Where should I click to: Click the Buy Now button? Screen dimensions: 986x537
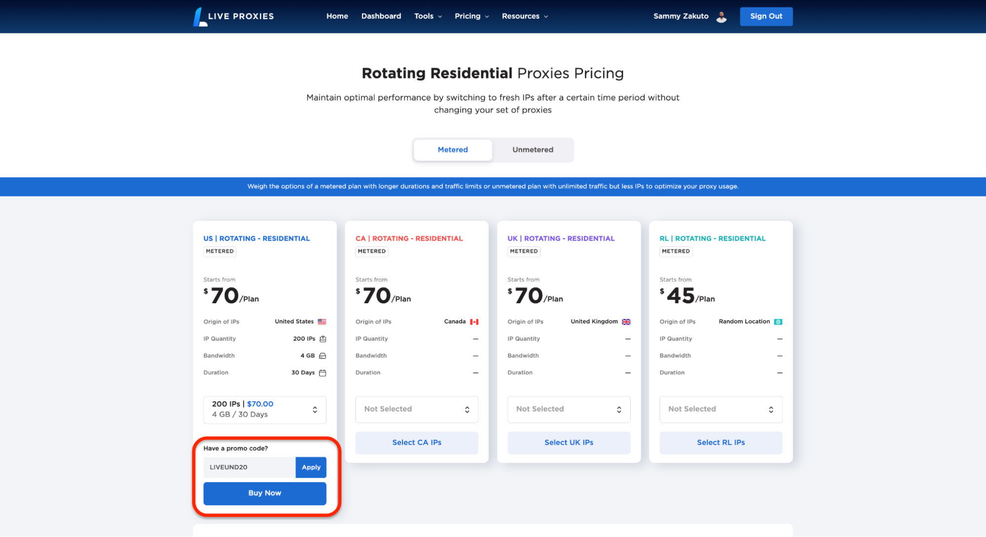point(264,493)
